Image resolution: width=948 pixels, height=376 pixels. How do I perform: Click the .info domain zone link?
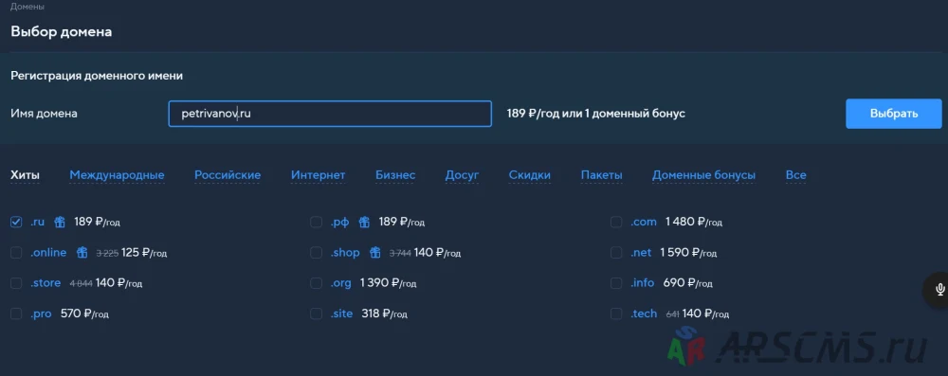click(x=642, y=283)
